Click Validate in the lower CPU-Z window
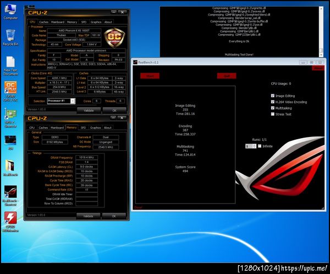Image resolution: width=330 pixels, height=274 pixels. click(x=88, y=216)
